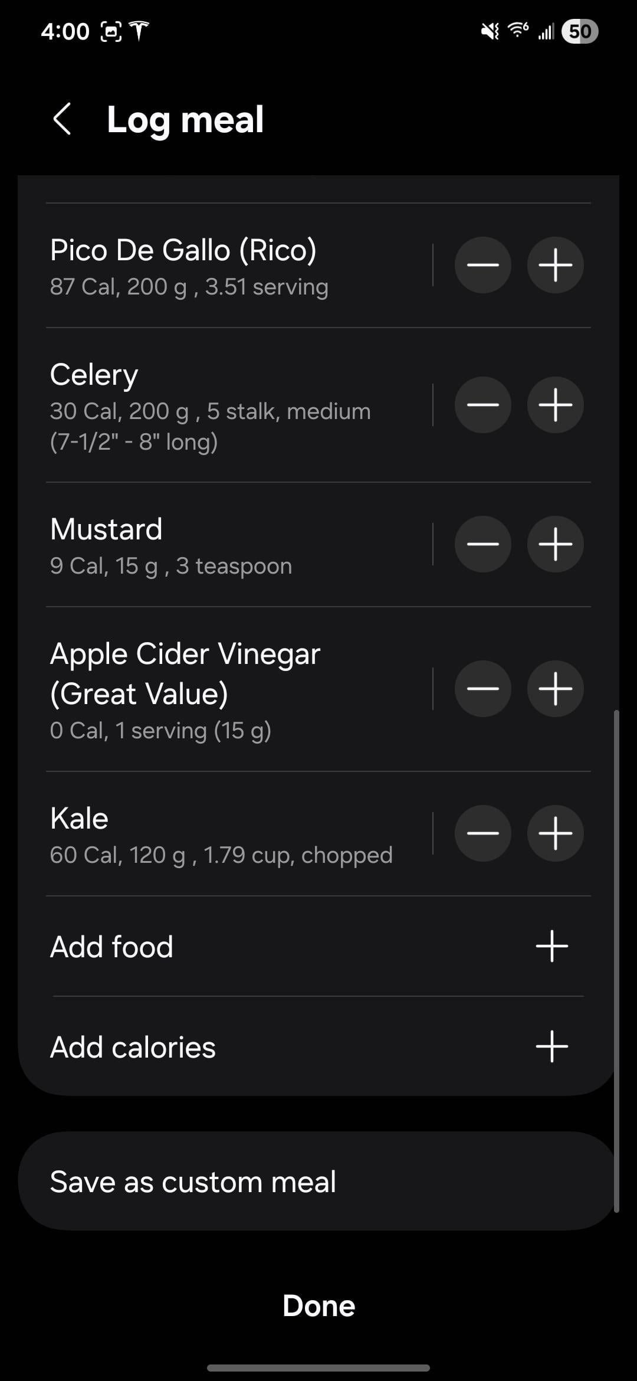Increase Apple Cider Vinegar serving
The width and height of the screenshot is (637, 1381).
point(555,689)
